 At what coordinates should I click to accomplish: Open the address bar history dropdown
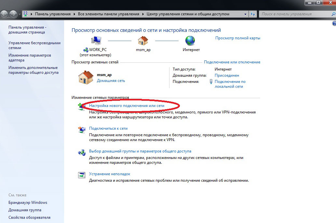(x=245, y=14)
